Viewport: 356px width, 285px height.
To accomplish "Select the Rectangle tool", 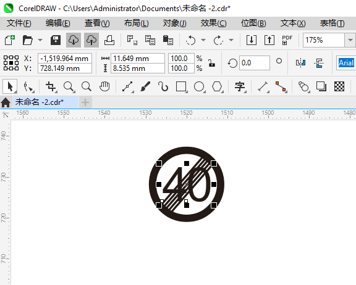I will click(182, 87).
